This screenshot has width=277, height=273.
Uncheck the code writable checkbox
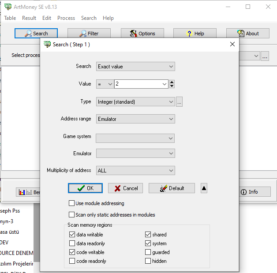click(x=72, y=252)
